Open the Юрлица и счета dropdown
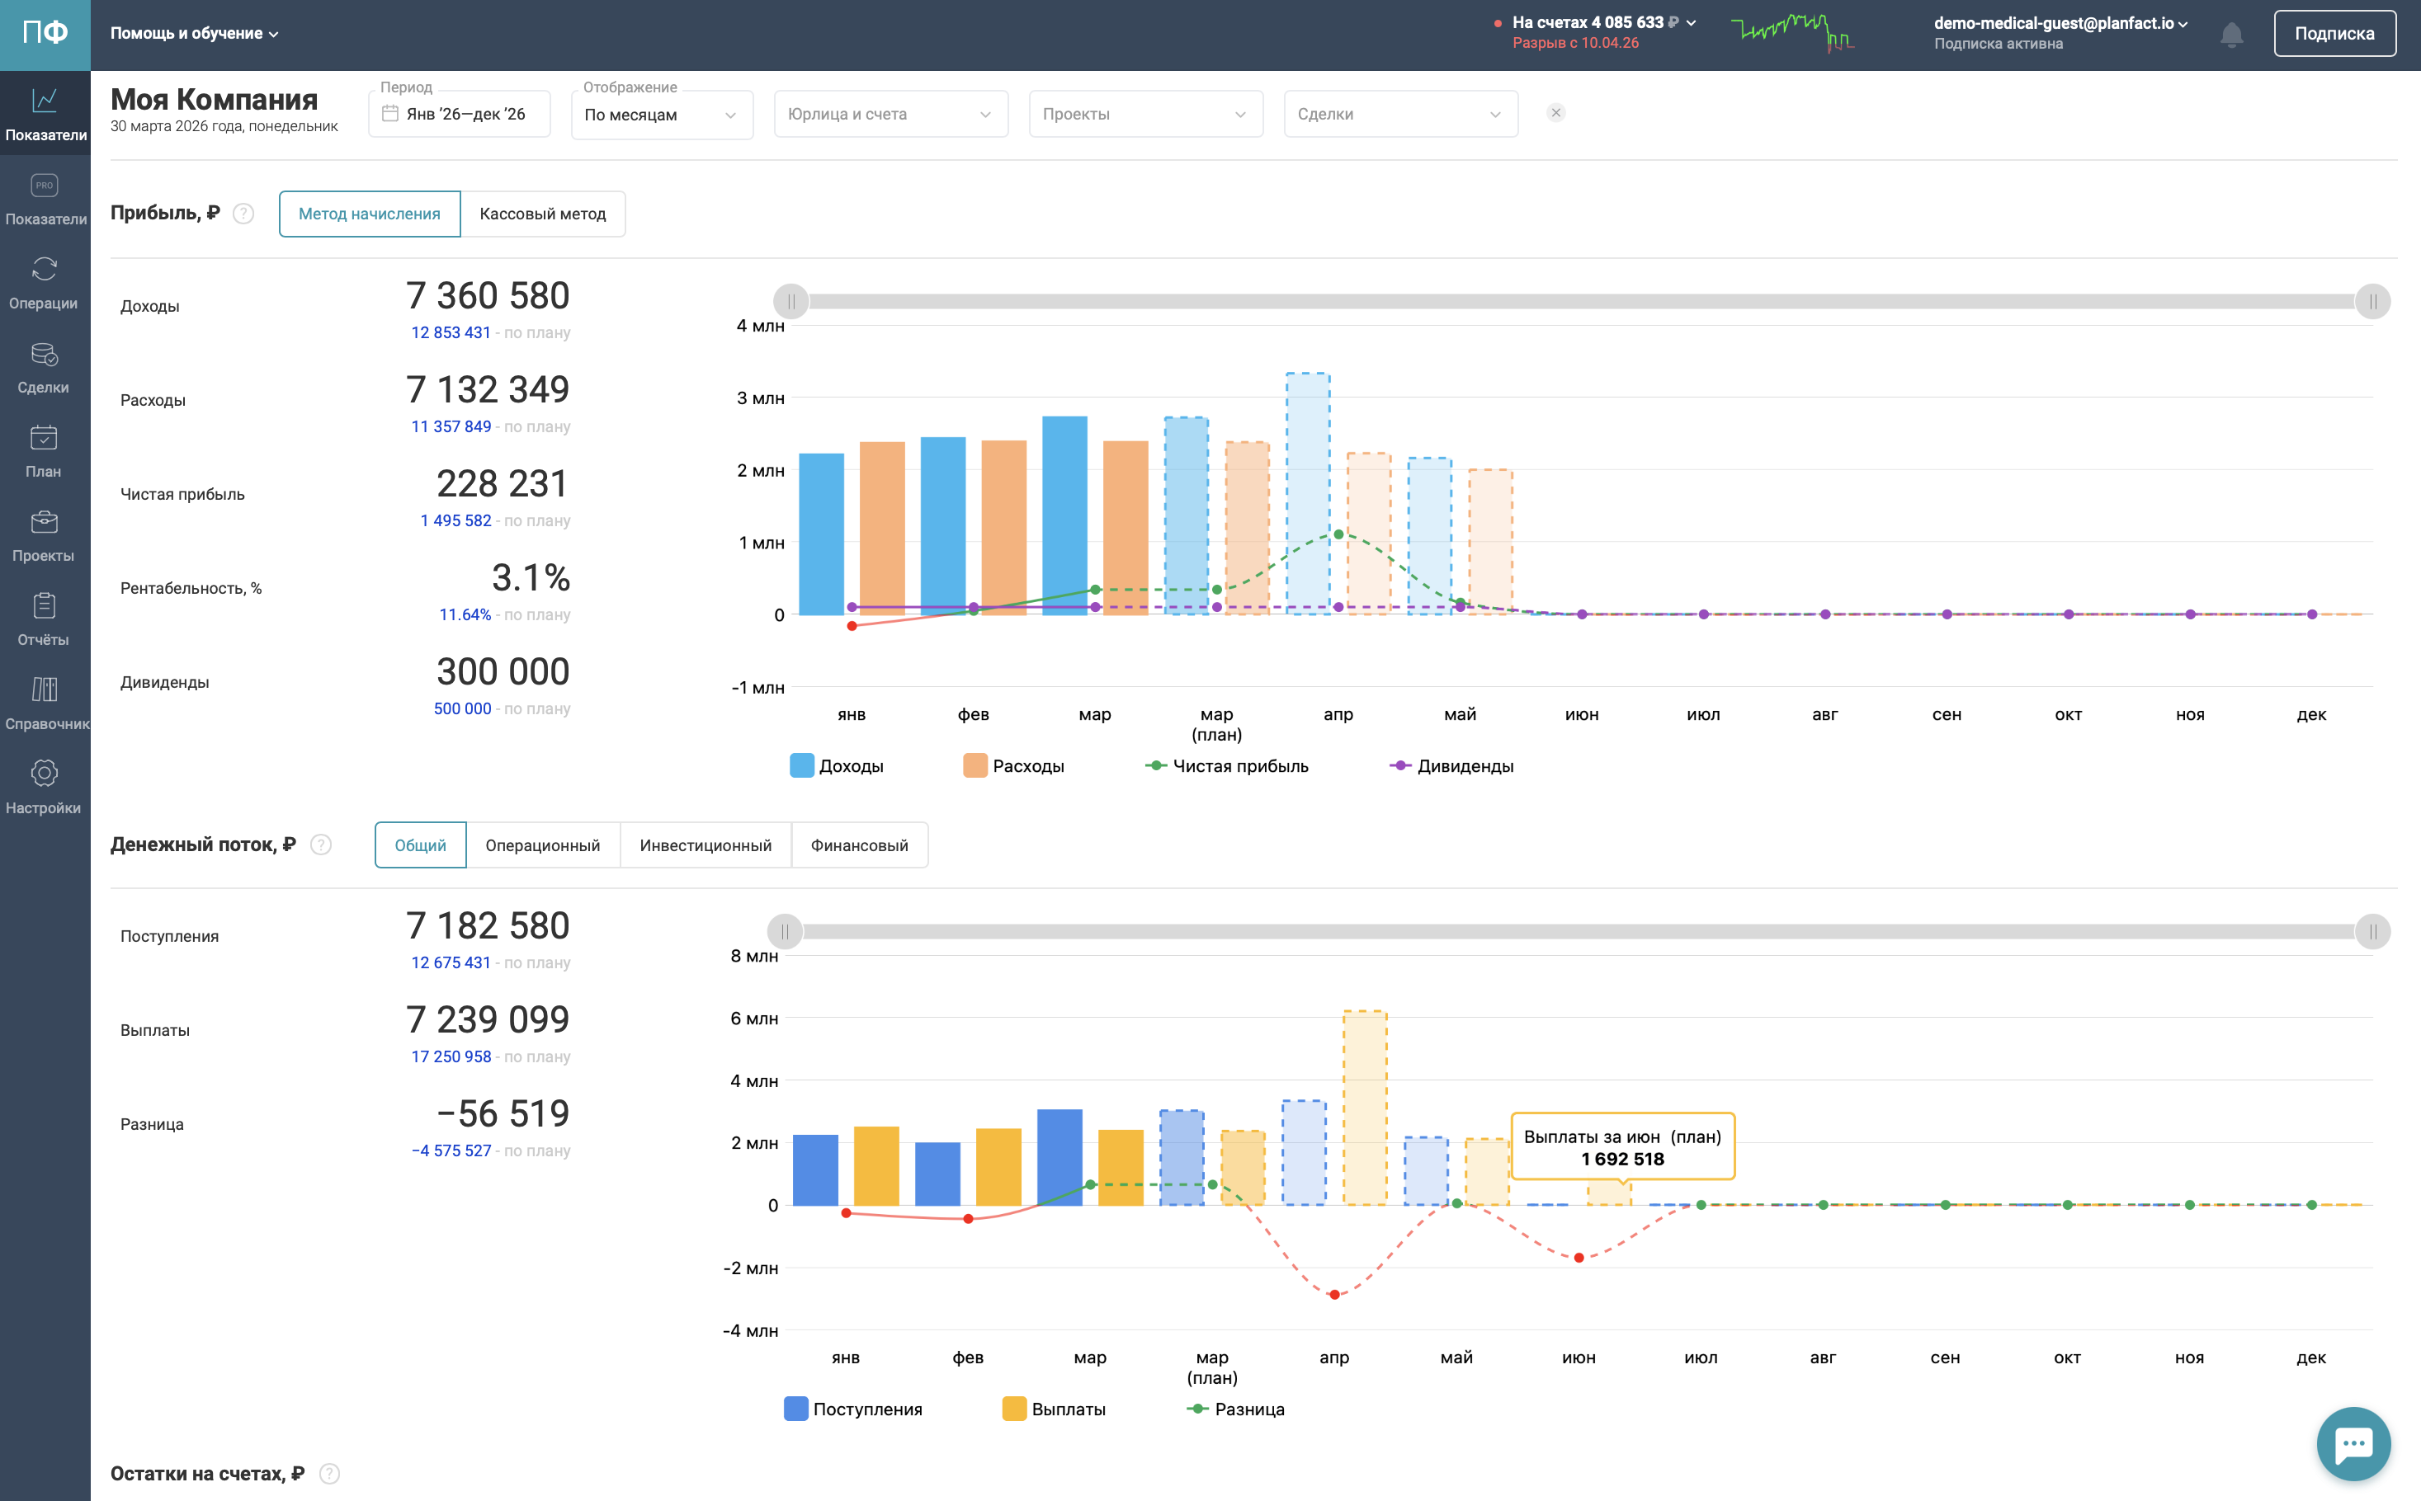Viewport: 2421px width, 1501px height. (x=890, y=115)
